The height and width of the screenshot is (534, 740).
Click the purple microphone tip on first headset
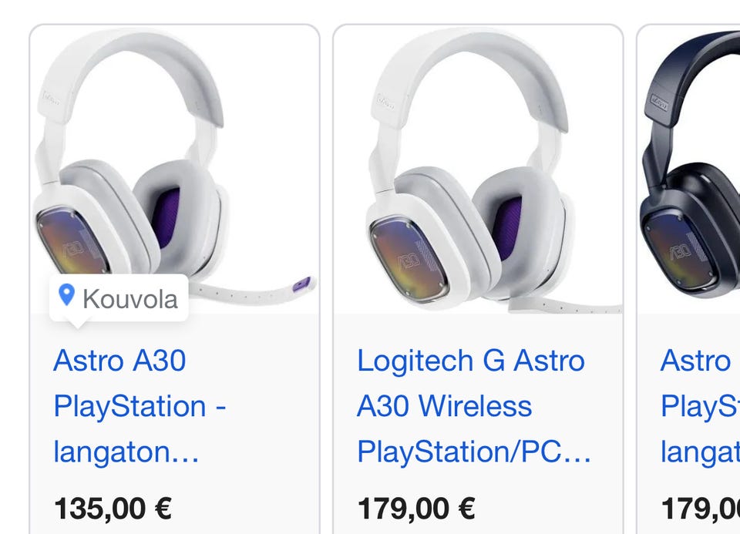[302, 284]
